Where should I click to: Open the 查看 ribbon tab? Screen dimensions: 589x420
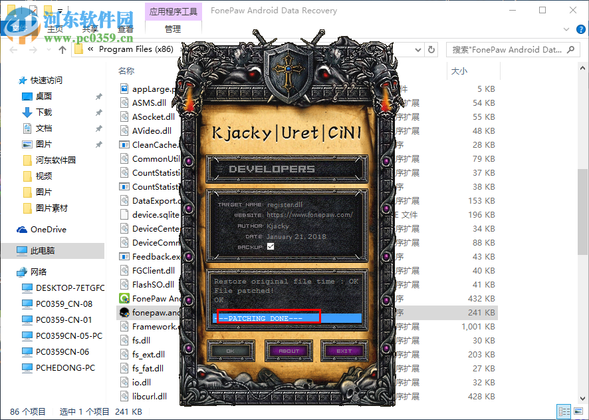point(125,29)
